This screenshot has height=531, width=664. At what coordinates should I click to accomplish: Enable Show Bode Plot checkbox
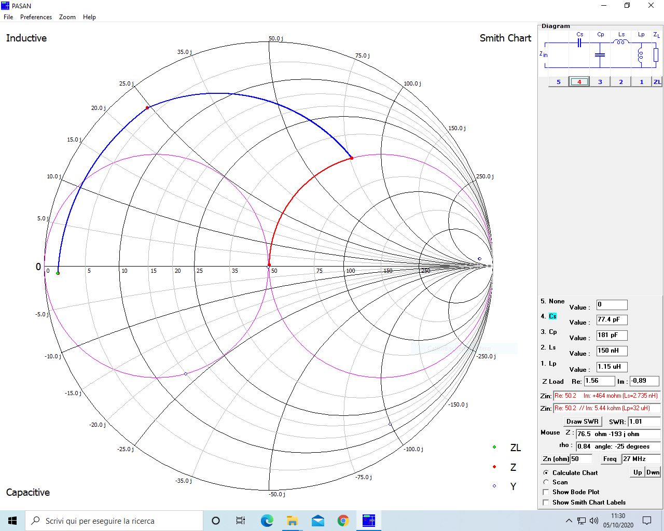[x=546, y=492]
